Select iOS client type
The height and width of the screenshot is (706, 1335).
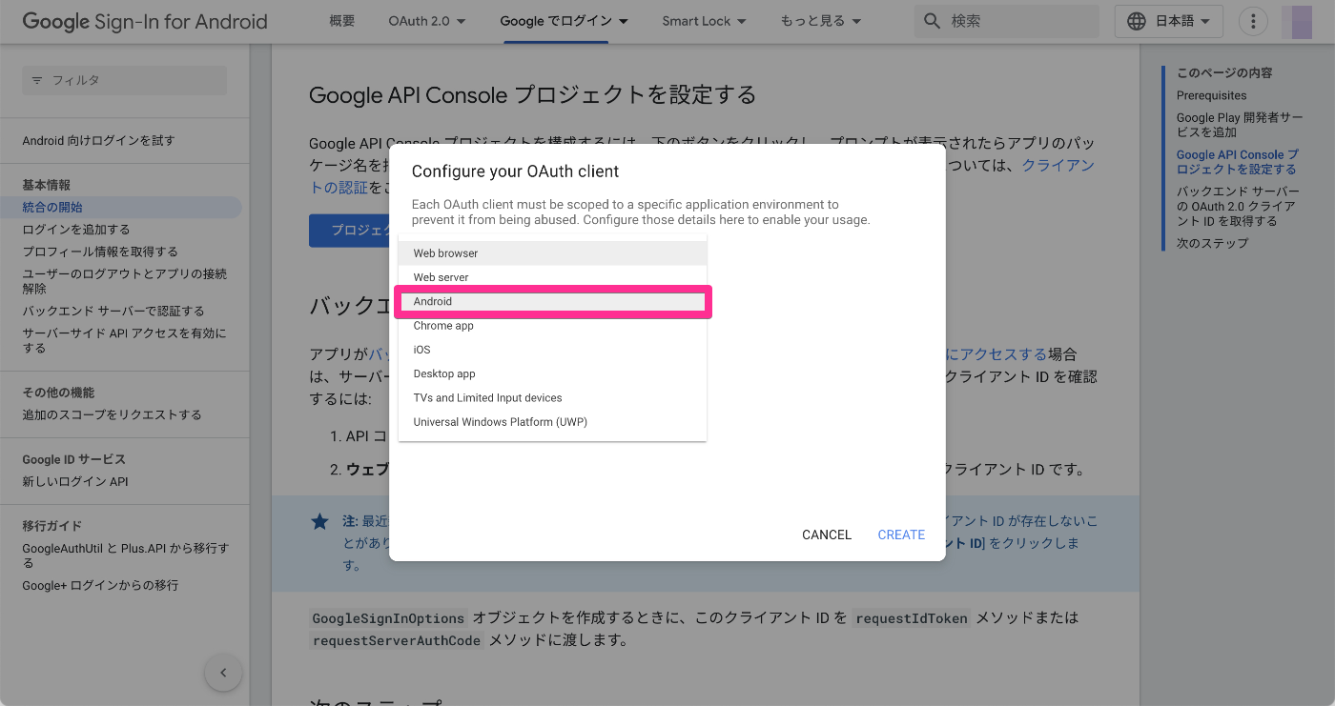(552, 350)
